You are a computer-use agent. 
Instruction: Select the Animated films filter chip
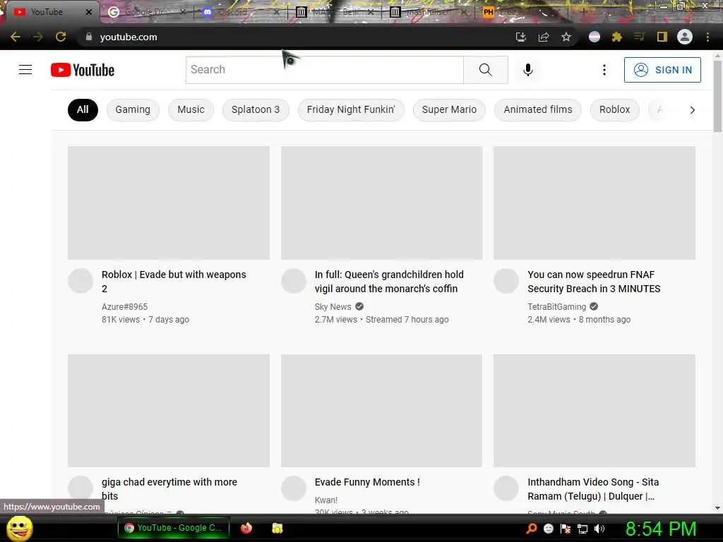coord(537,109)
